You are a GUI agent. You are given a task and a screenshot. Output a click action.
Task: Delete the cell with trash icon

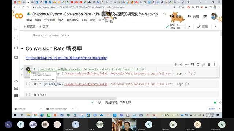(x=209, y=64)
